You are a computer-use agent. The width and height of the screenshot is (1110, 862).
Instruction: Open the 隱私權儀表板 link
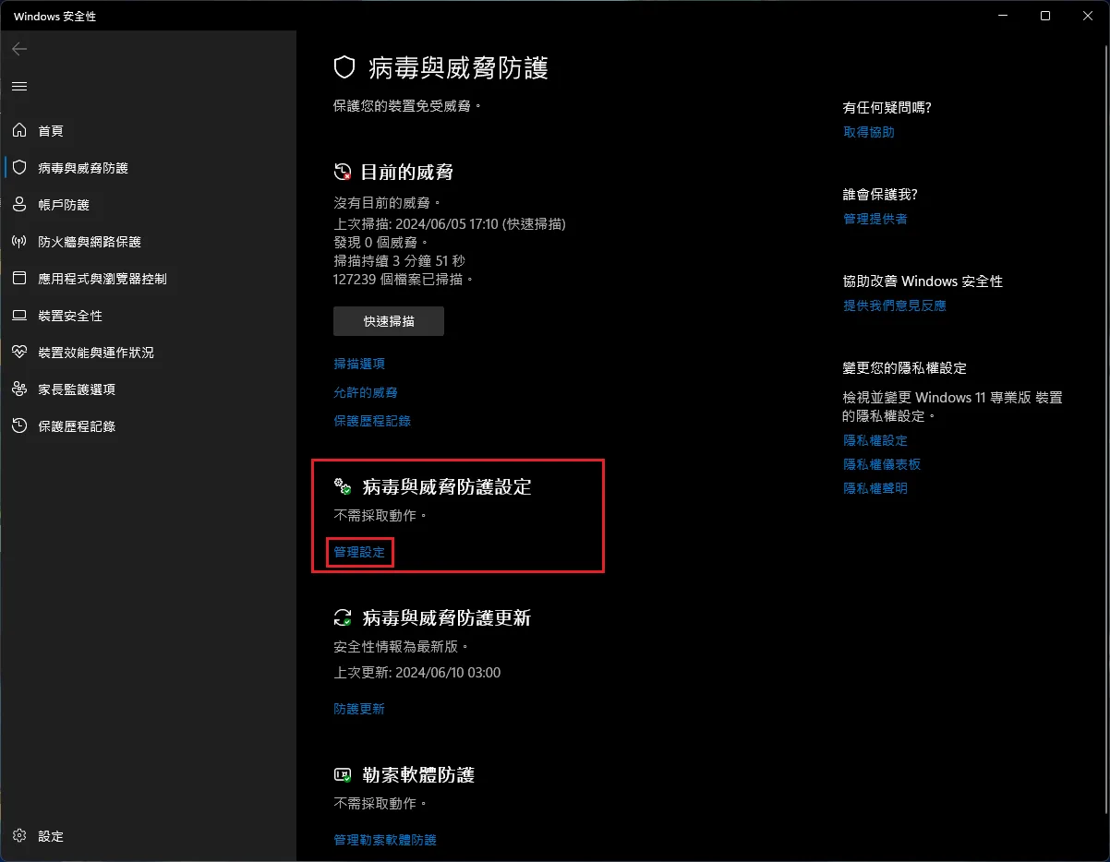tap(882, 464)
